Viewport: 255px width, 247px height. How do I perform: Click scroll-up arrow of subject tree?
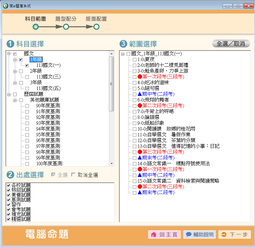112,54
